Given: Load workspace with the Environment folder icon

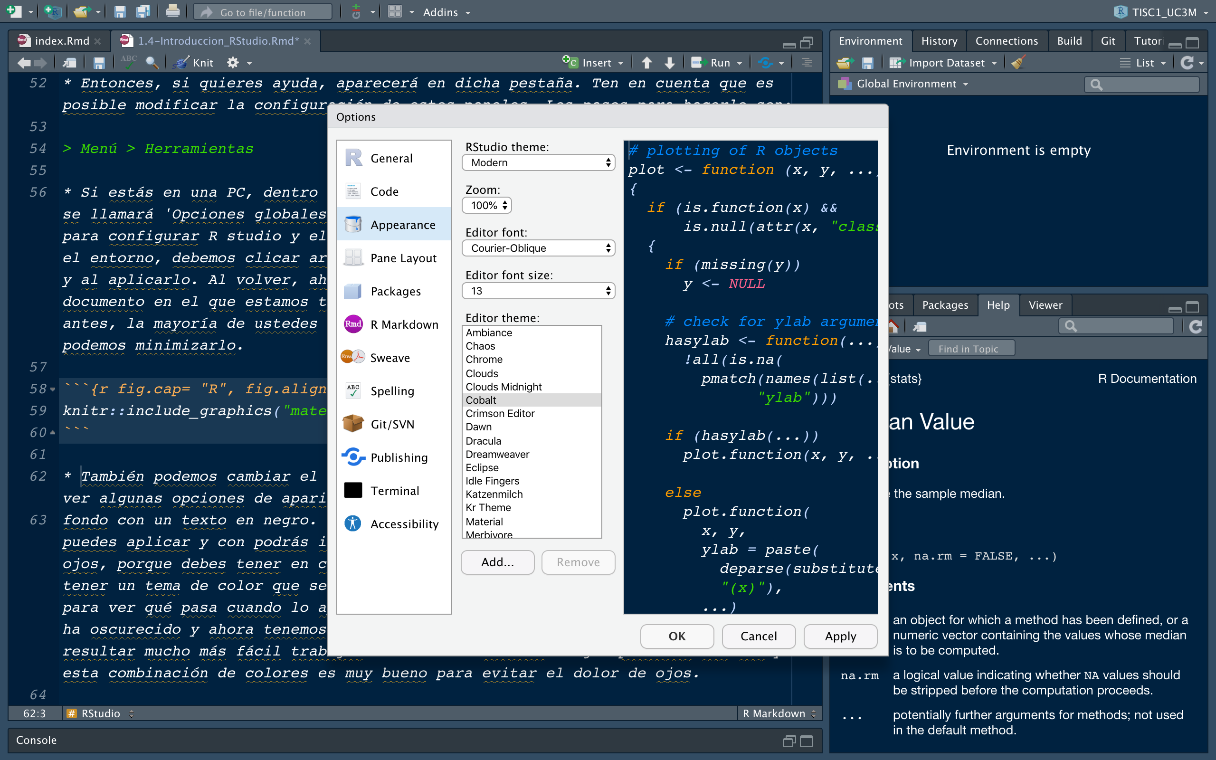Looking at the screenshot, I should point(845,63).
